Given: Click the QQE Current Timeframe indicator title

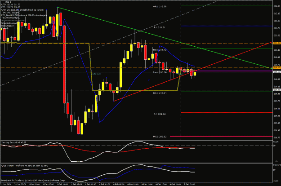Looking at the screenshot, I should [x=25, y=166].
